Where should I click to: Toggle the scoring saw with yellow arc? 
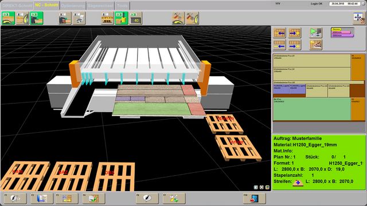coord(22,18)
